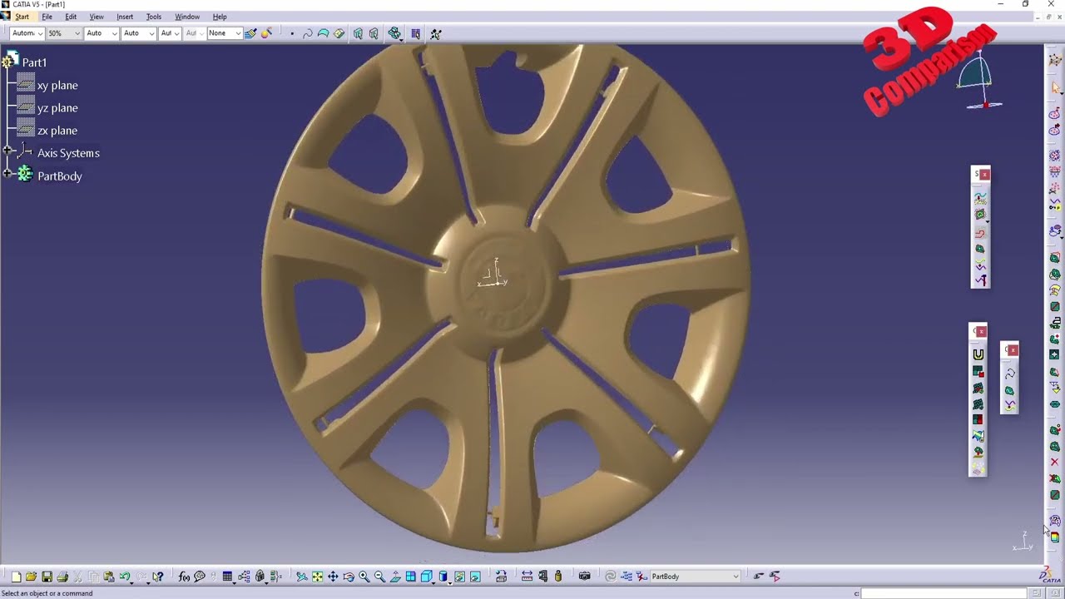This screenshot has height=599, width=1065.
Task: Open the Insert menu
Action: pyautogui.click(x=125, y=17)
